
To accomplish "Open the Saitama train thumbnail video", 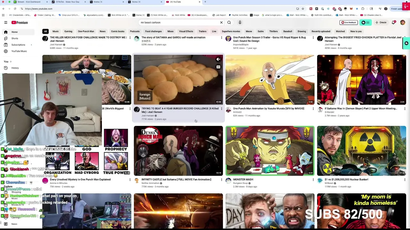I will pos(270,80).
